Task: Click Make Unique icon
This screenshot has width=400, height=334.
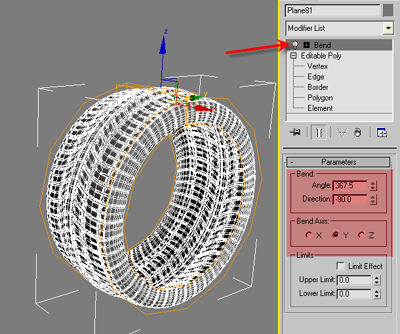Action: (x=342, y=132)
